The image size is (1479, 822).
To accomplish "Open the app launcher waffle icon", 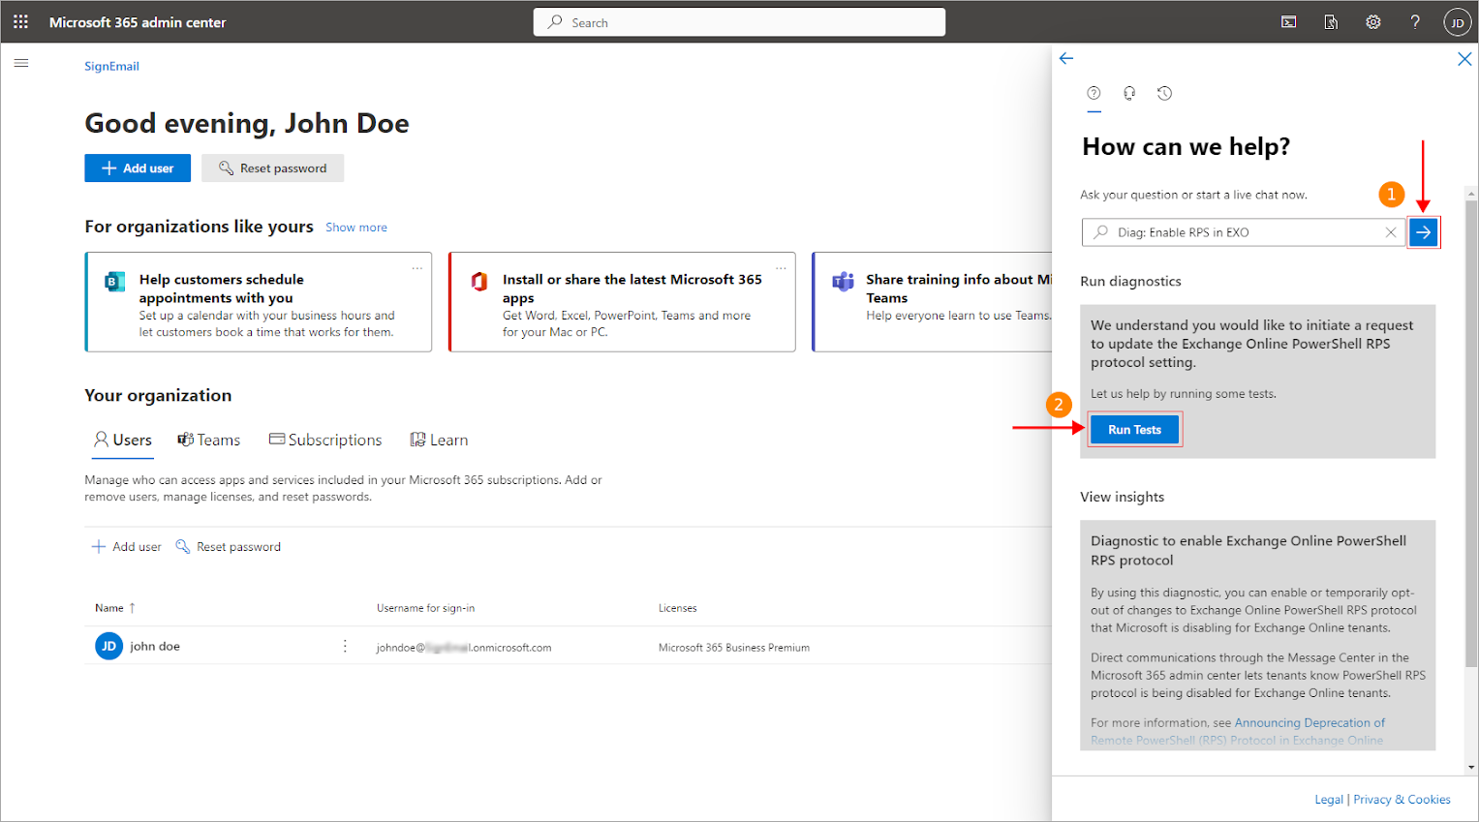I will [x=20, y=21].
